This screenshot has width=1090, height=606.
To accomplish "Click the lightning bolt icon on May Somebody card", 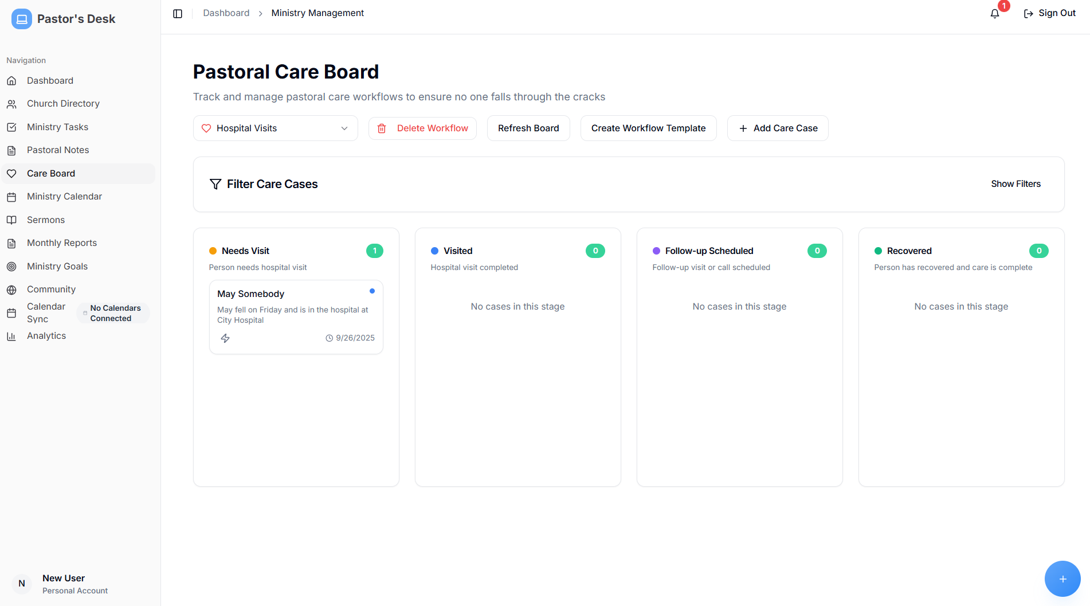I will [225, 338].
